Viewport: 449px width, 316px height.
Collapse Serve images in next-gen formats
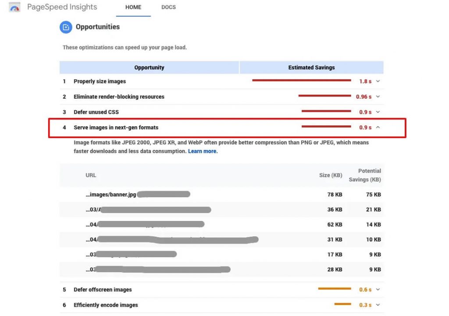coord(378,128)
